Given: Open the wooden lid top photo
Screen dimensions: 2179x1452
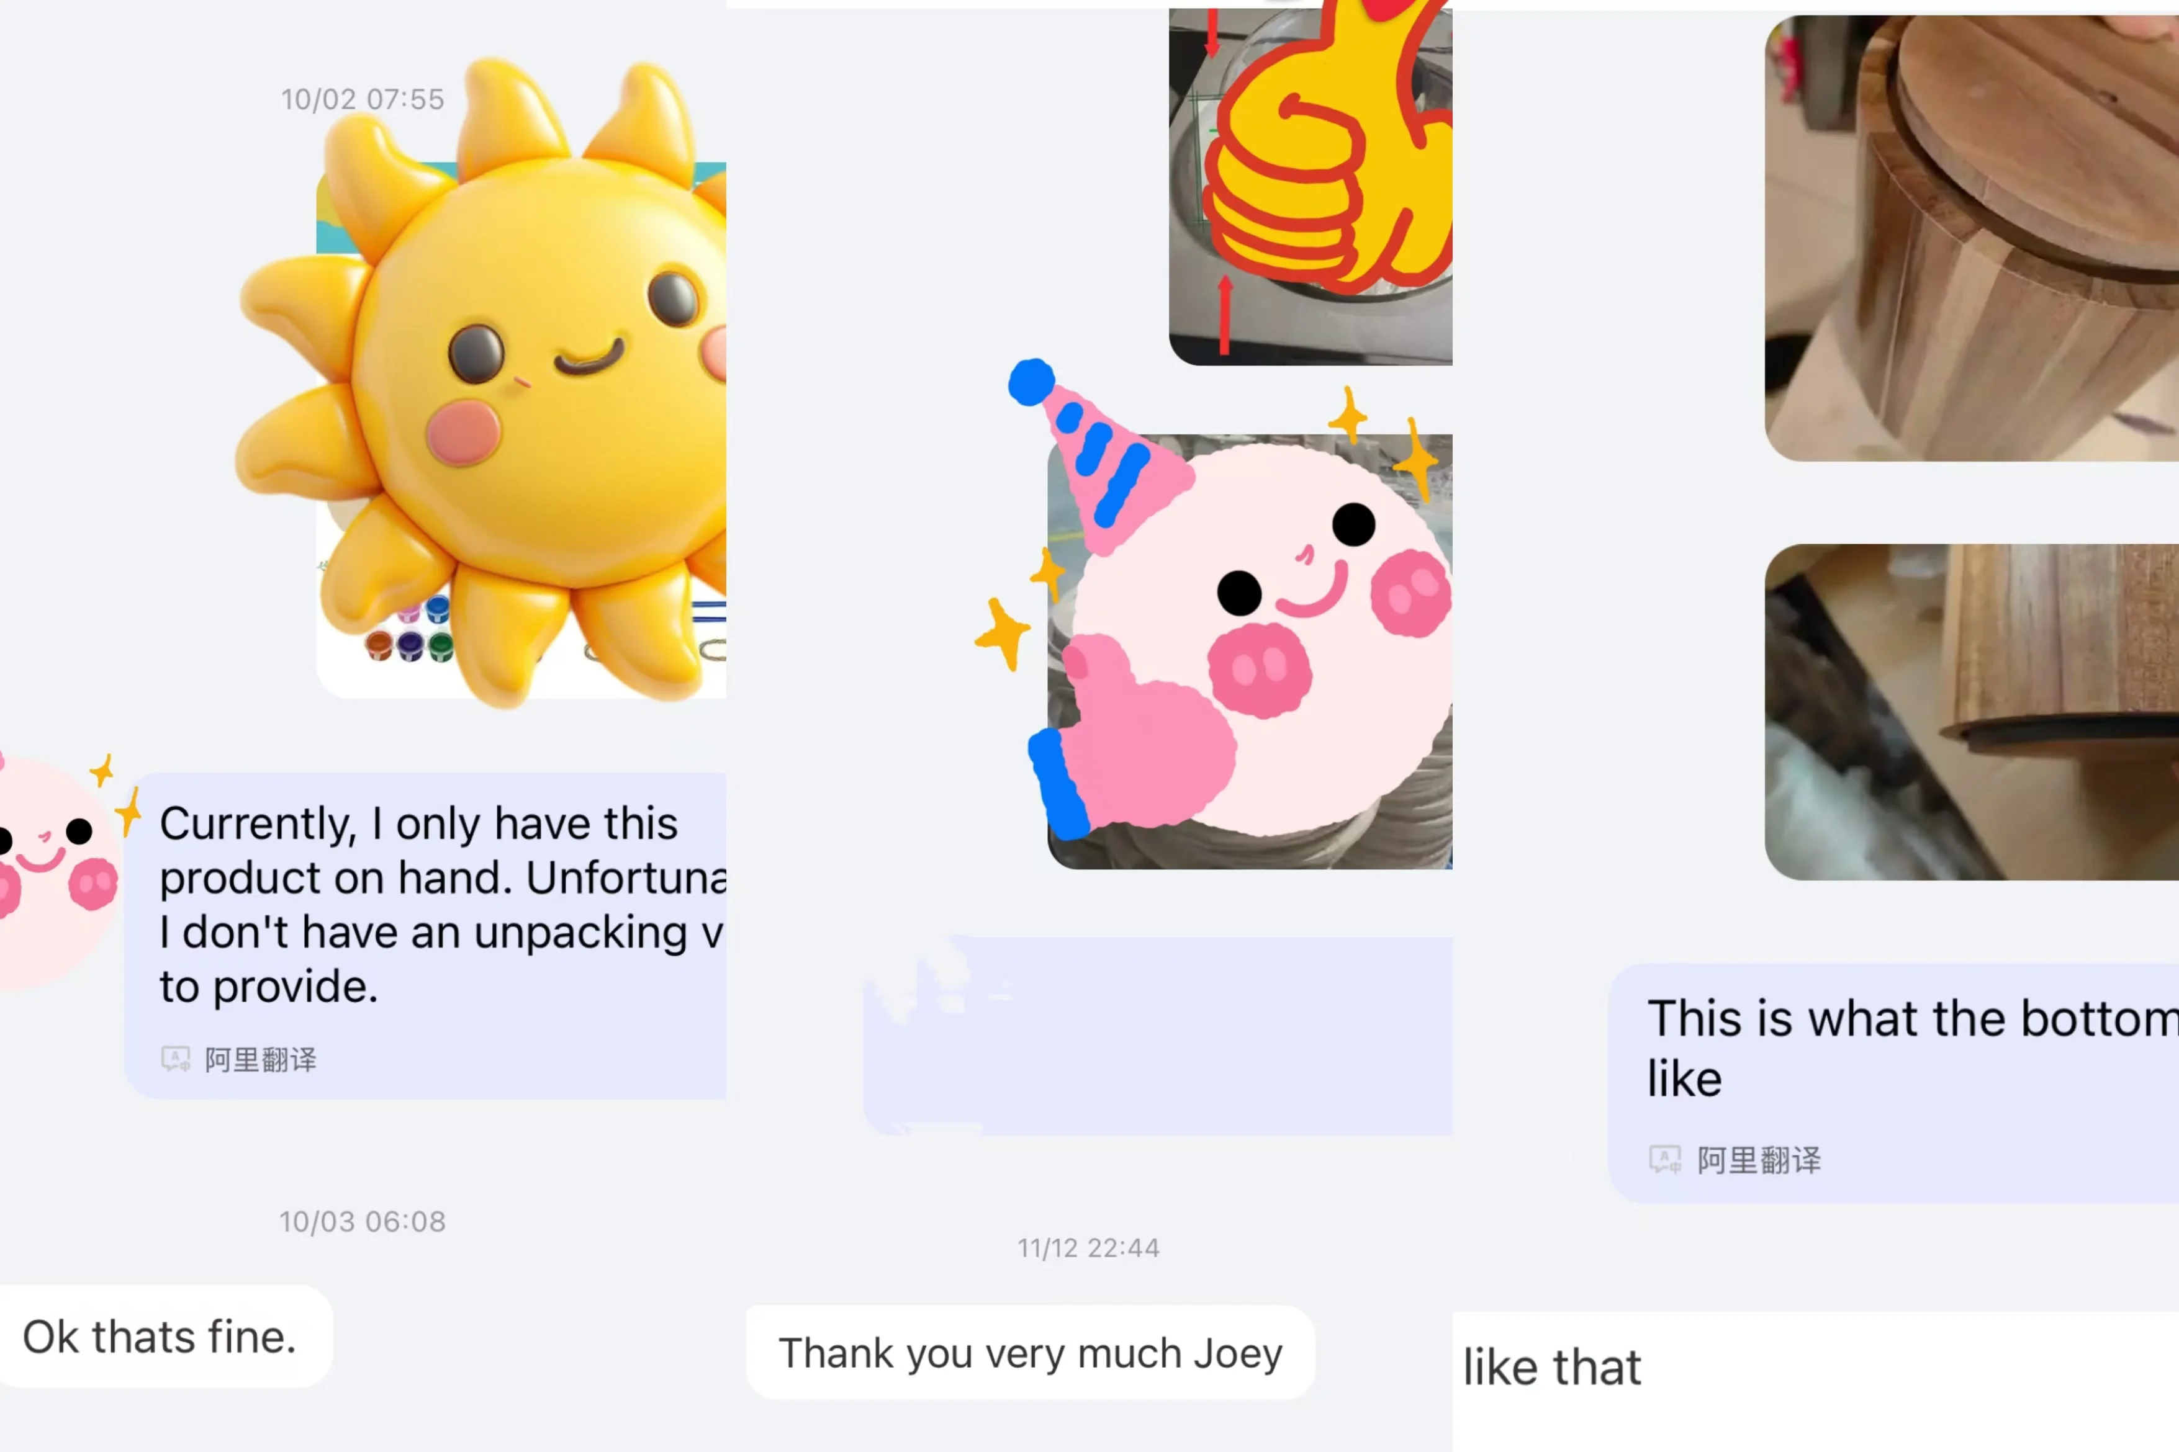Looking at the screenshot, I should 1972,238.
